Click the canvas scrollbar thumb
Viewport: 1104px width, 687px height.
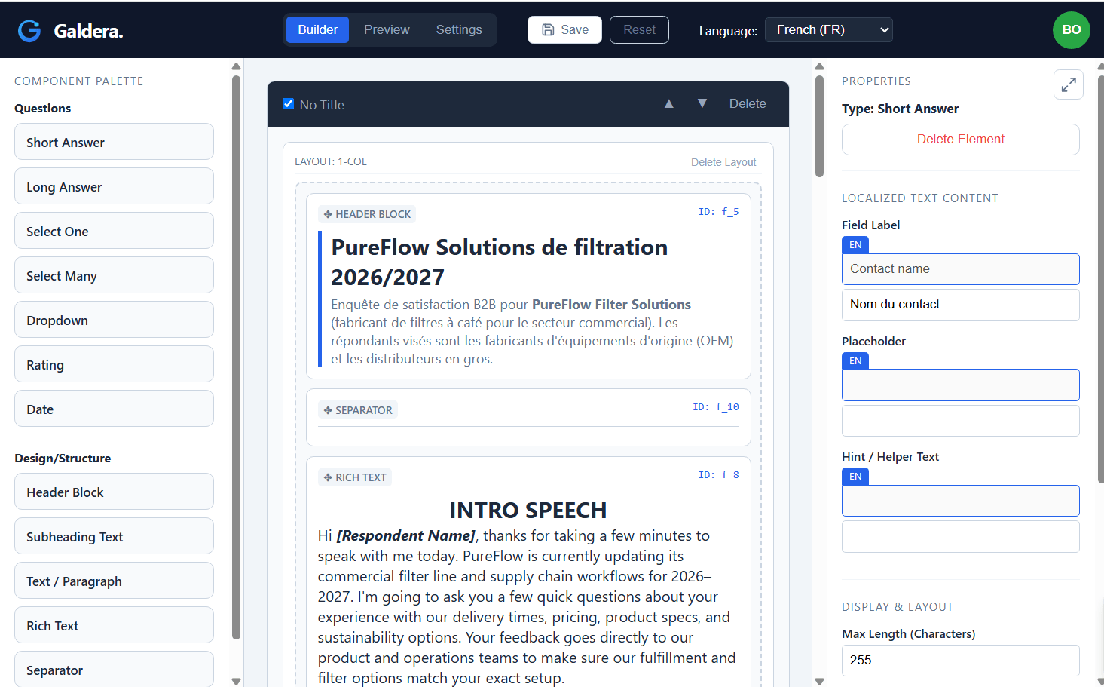coord(819,126)
